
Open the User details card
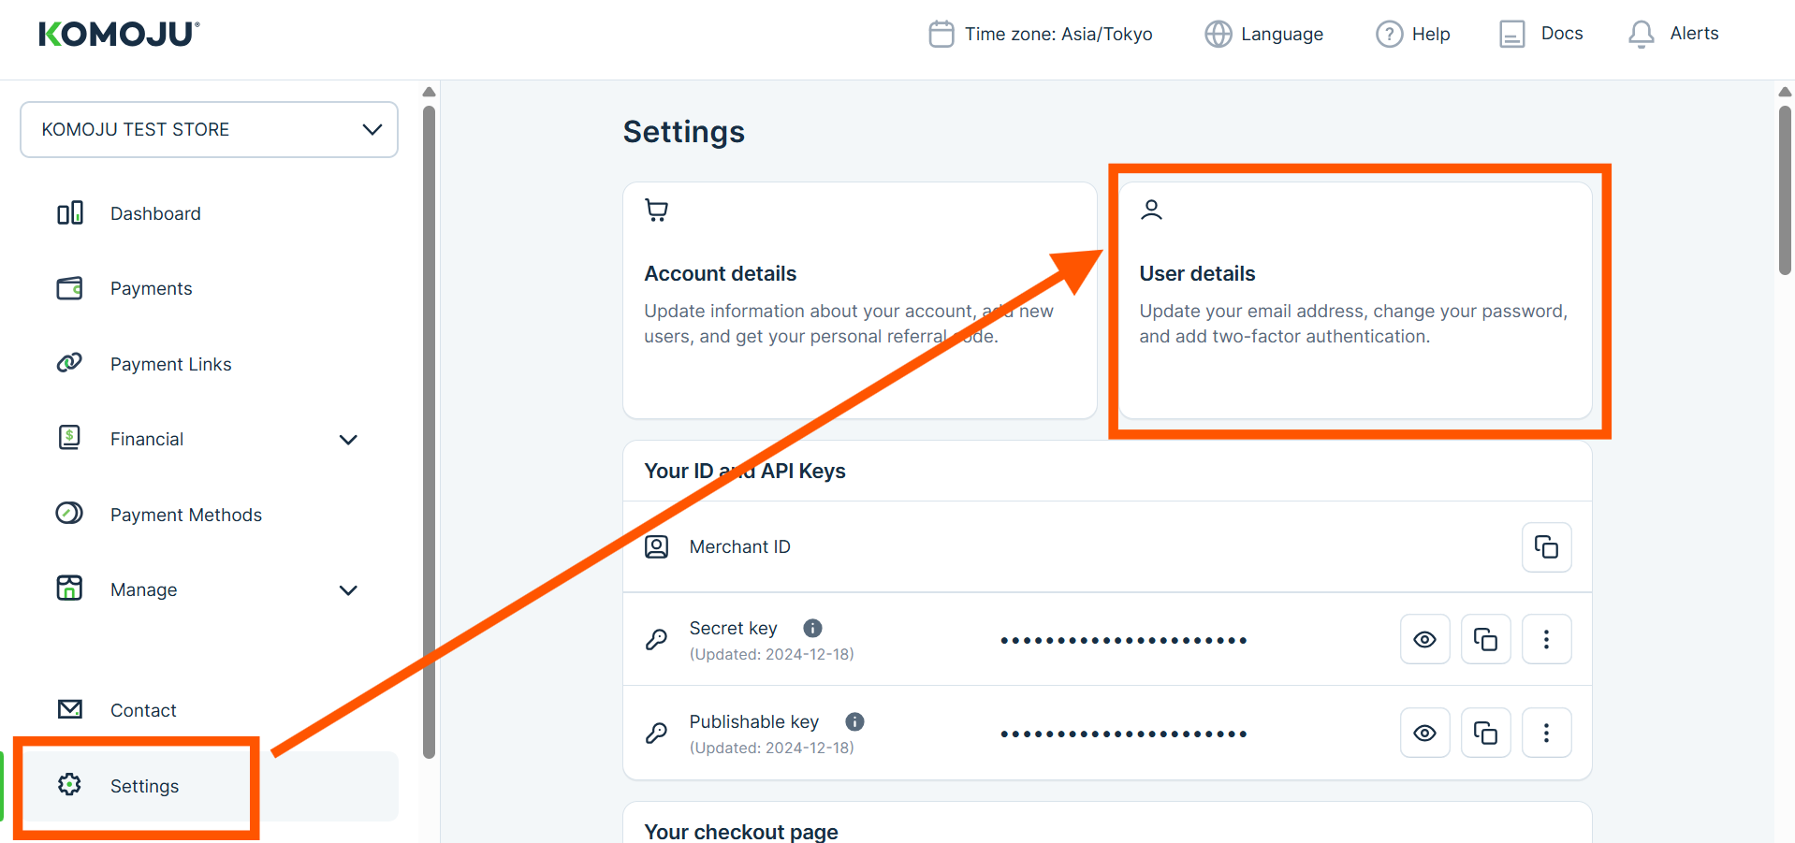pyautogui.click(x=1354, y=300)
